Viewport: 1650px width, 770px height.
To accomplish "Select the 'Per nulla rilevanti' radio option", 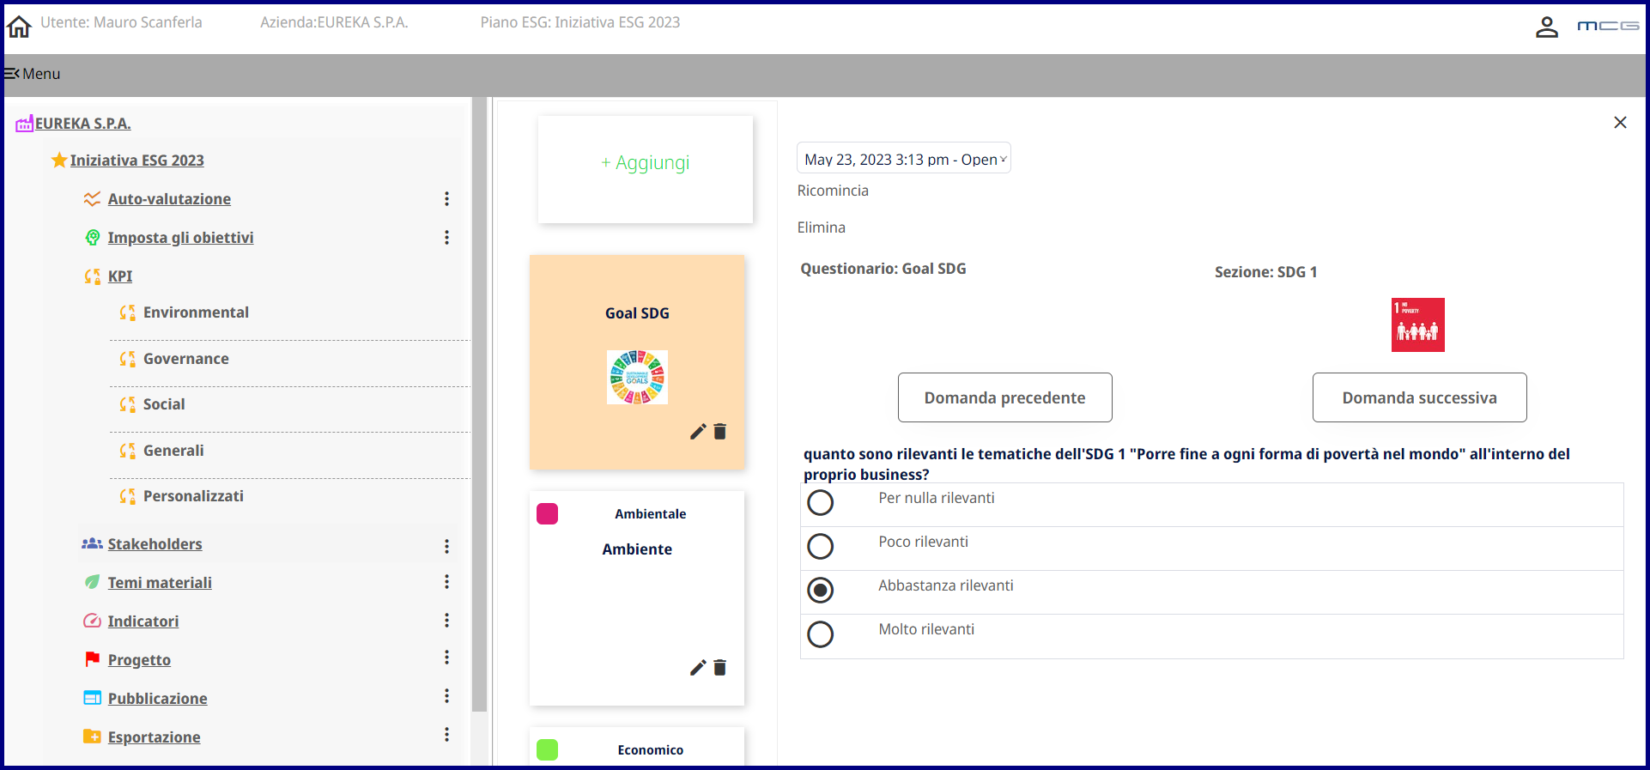I will coord(821,503).
